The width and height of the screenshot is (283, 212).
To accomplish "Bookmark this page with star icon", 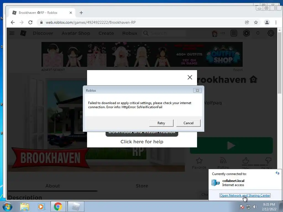I will (256, 22).
